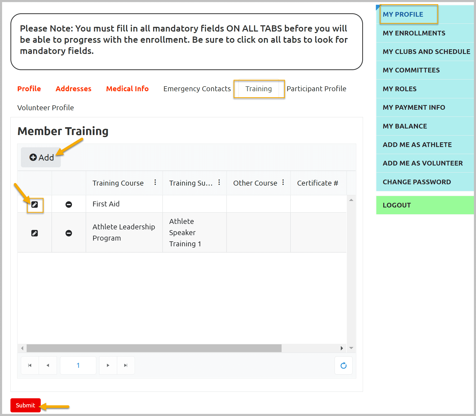This screenshot has width=476, height=416.
Task: Click LOGOUT in the sidebar
Action: 425,205
